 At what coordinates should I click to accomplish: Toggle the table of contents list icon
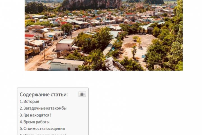82,94
